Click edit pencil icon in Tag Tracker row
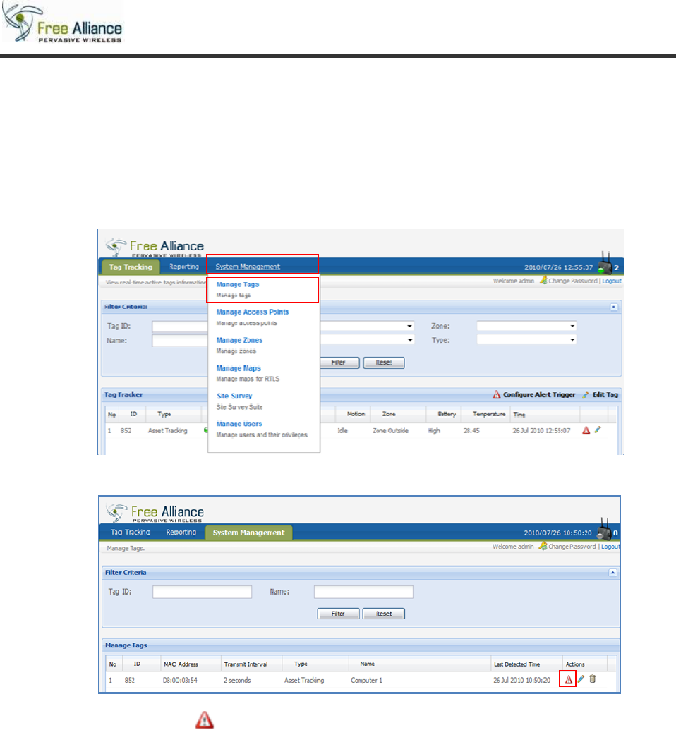This screenshot has width=676, height=730. click(598, 430)
